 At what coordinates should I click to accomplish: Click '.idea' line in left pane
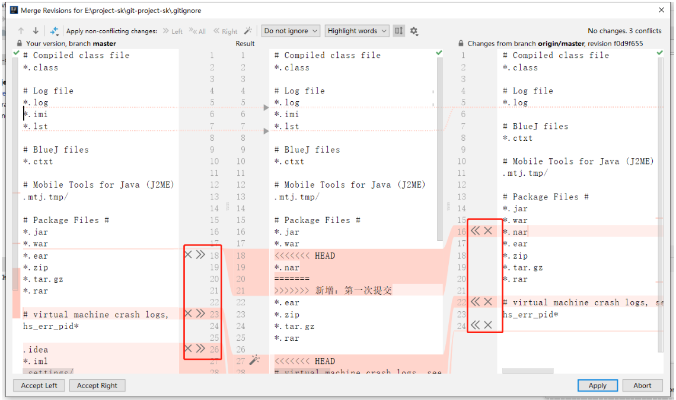[x=36, y=350]
